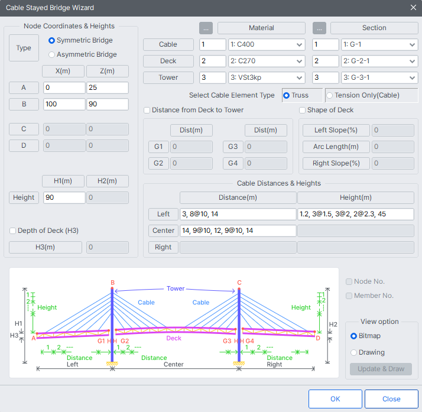Expand the Cable section dropdown showing G-1

coord(379,44)
